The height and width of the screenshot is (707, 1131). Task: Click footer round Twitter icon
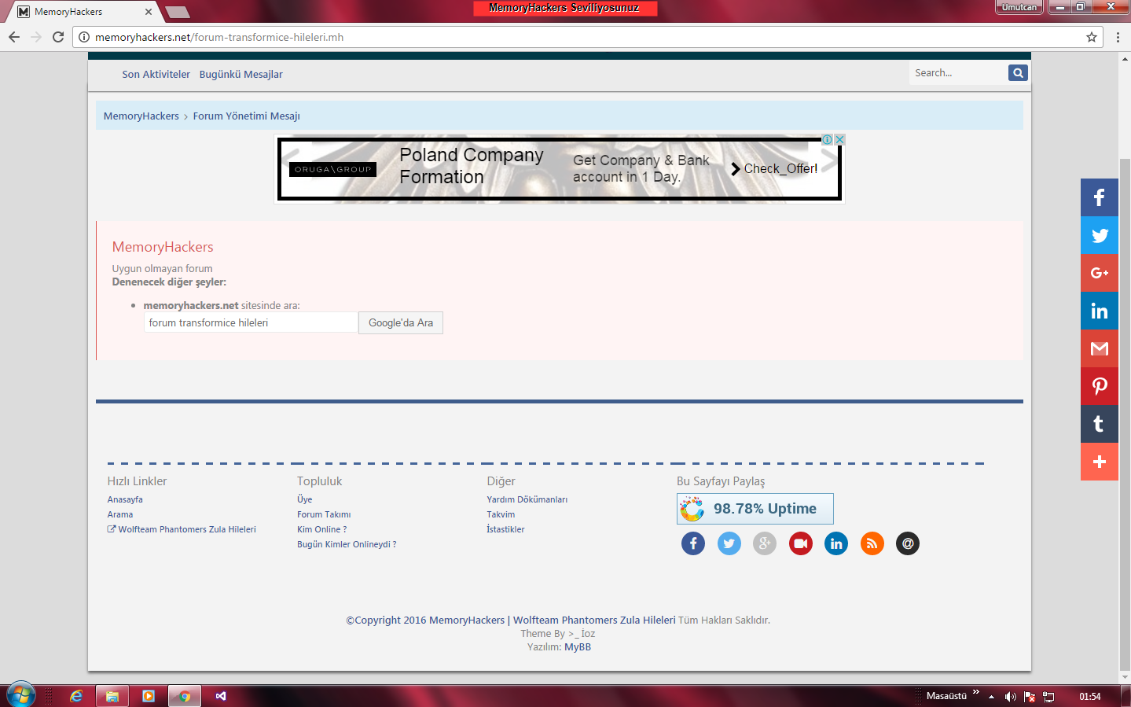729,543
